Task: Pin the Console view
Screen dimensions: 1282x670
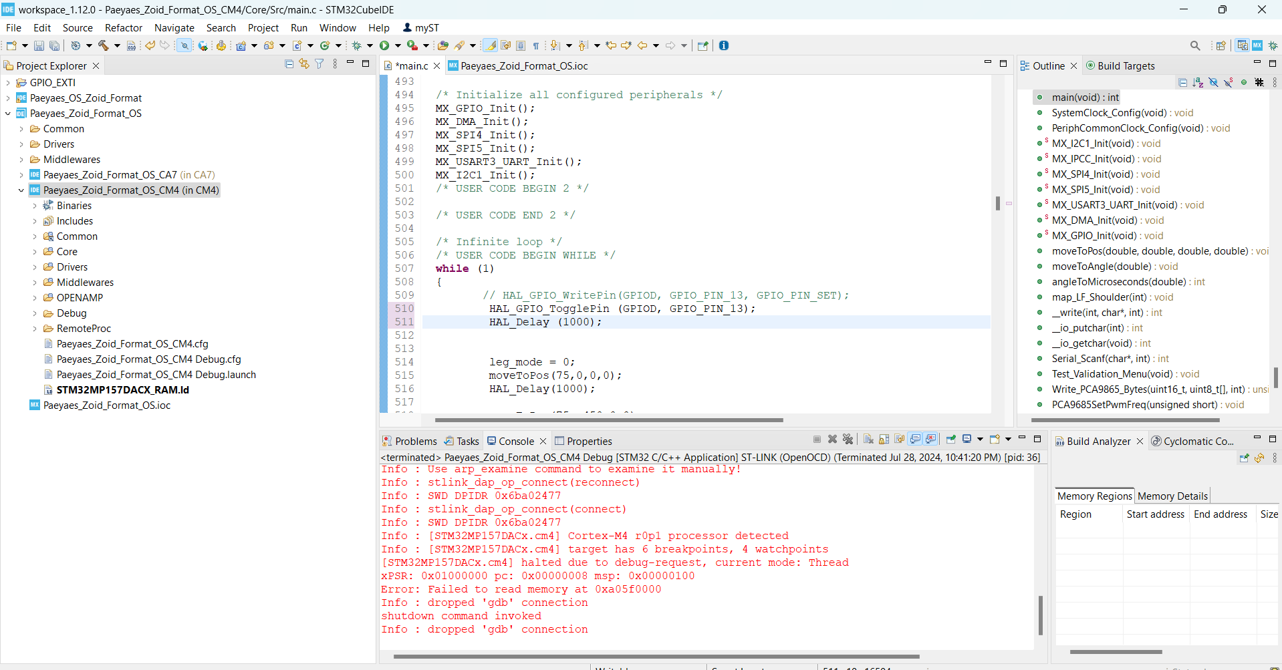Action: point(950,440)
